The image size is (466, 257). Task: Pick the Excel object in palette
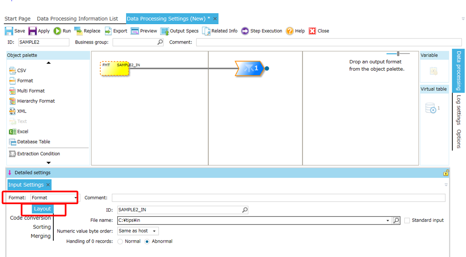pos(13,131)
